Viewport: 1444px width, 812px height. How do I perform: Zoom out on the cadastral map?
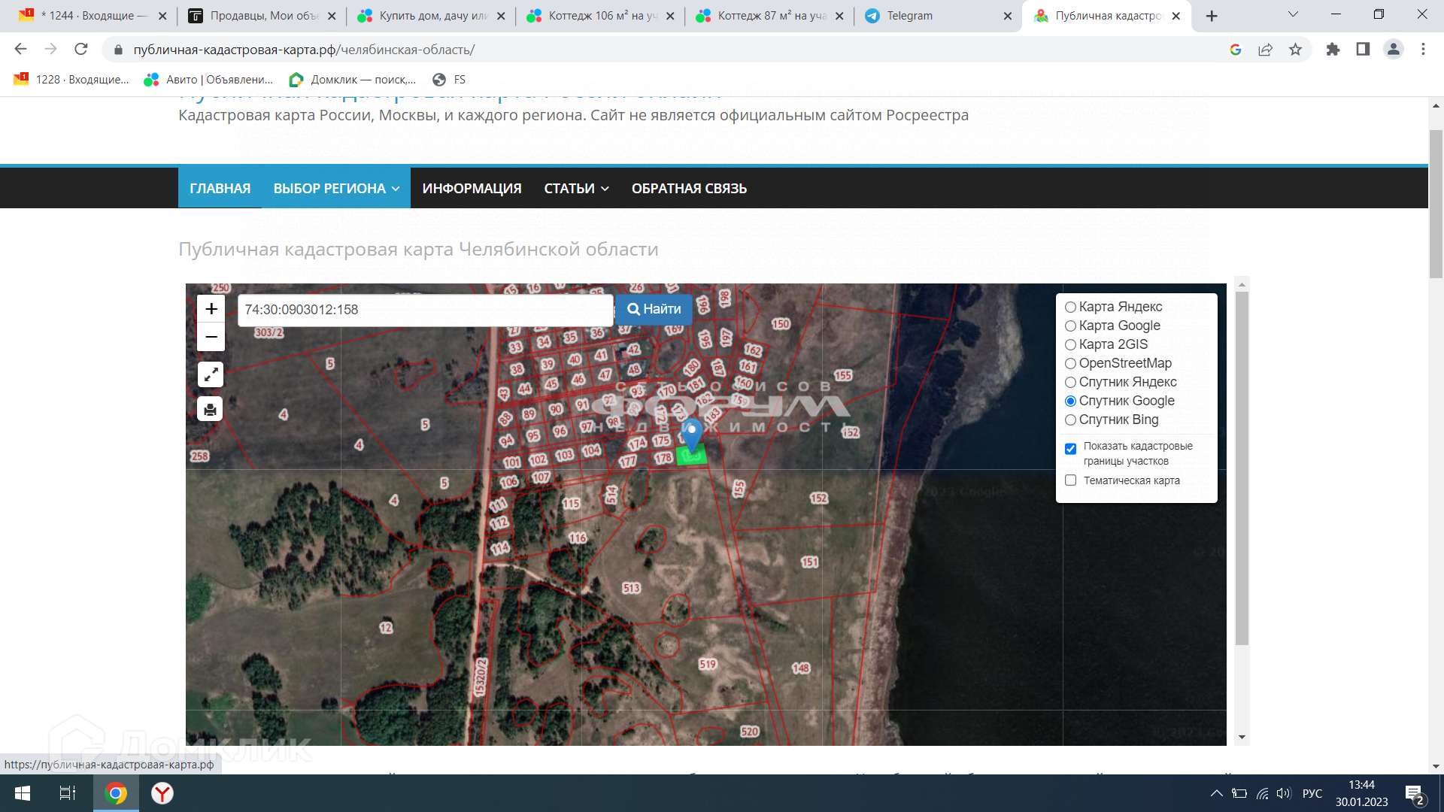(211, 338)
